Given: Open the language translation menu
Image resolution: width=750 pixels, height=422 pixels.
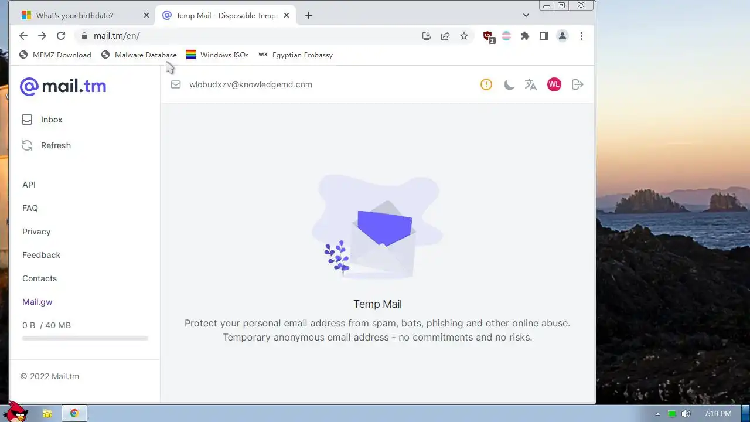Looking at the screenshot, I should (x=531, y=84).
